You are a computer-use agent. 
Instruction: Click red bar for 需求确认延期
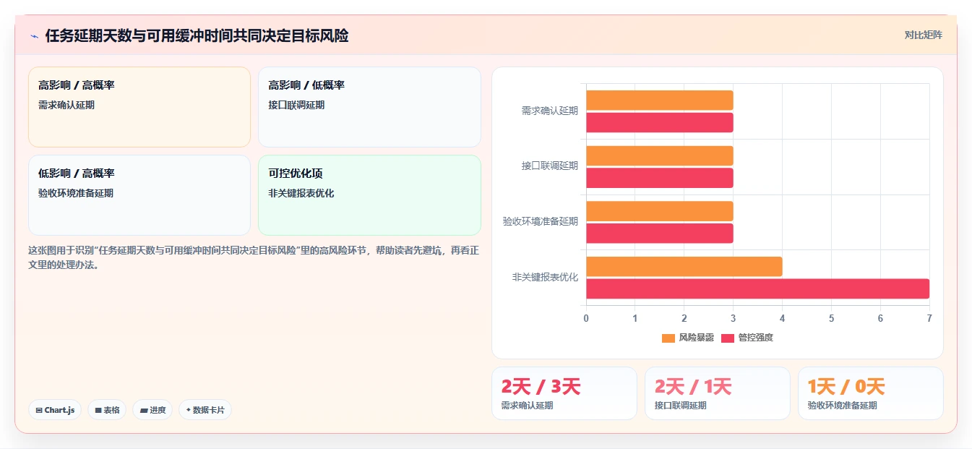tap(660, 122)
